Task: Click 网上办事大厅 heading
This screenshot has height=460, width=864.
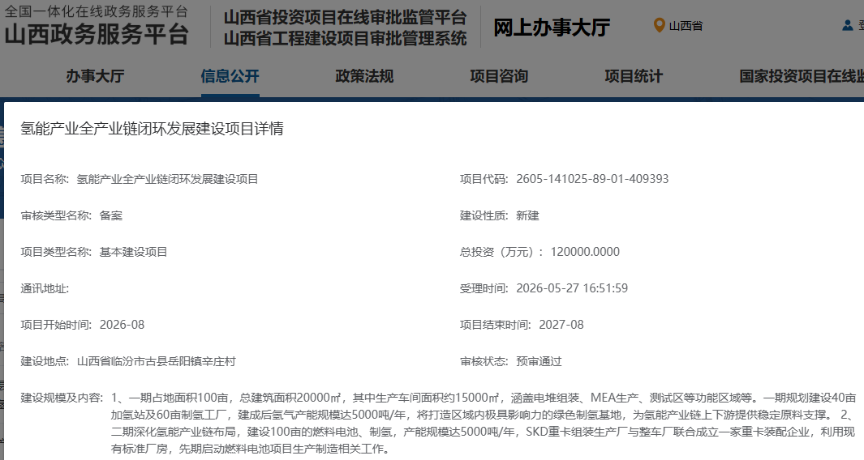Action: pos(552,28)
